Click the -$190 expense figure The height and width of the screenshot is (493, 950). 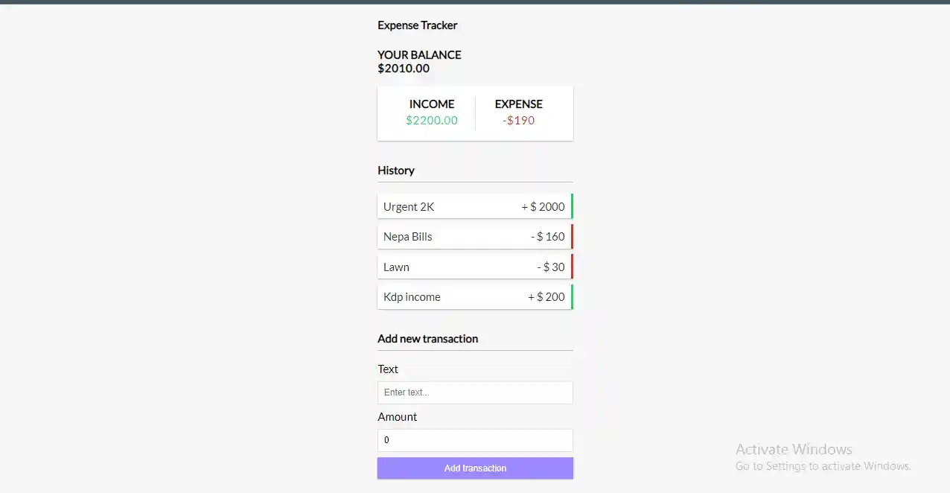pos(519,120)
